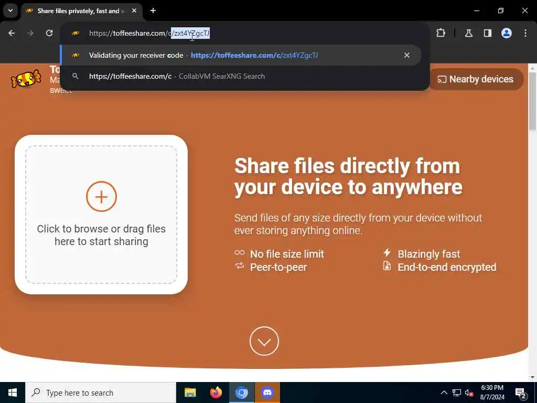Open the notification center icon
The width and height of the screenshot is (537, 403).
click(521, 393)
